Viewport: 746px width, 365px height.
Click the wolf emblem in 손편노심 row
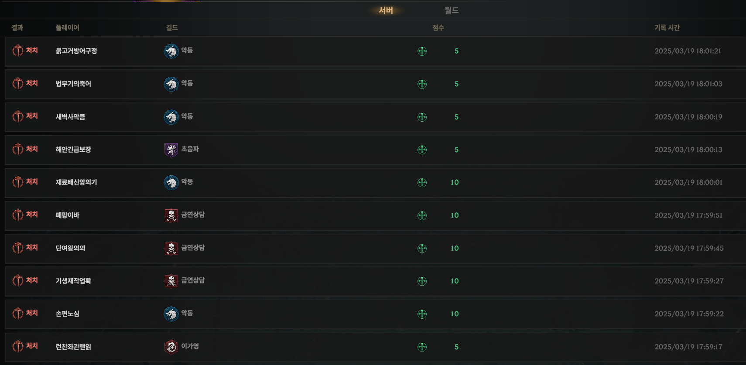[x=171, y=314]
